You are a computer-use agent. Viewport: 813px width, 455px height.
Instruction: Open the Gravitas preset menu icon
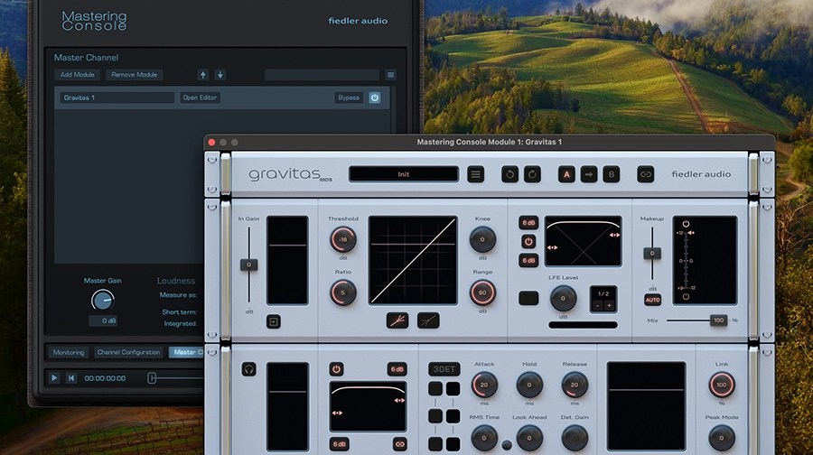pos(475,174)
